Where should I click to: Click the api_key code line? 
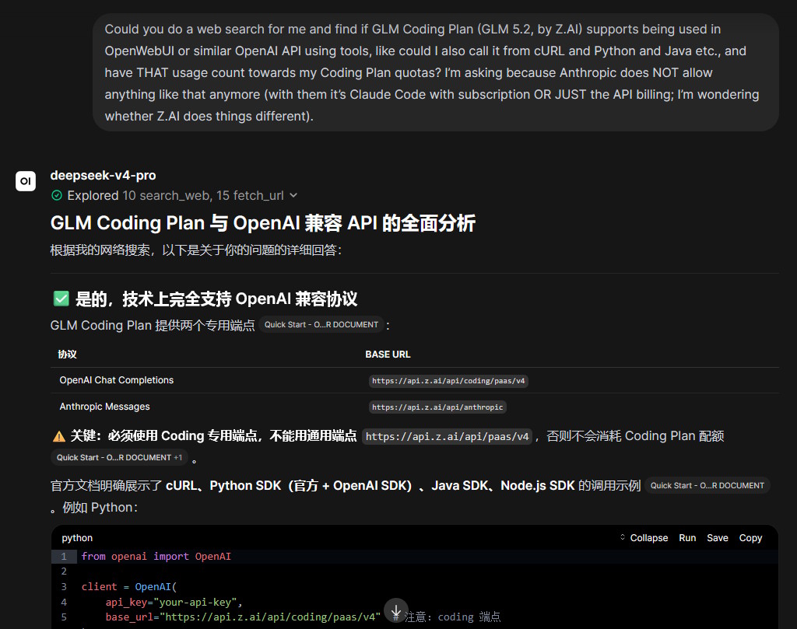click(x=174, y=602)
